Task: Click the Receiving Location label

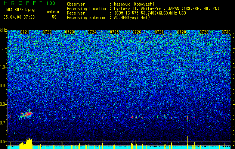Action: (x=87, y=9)
